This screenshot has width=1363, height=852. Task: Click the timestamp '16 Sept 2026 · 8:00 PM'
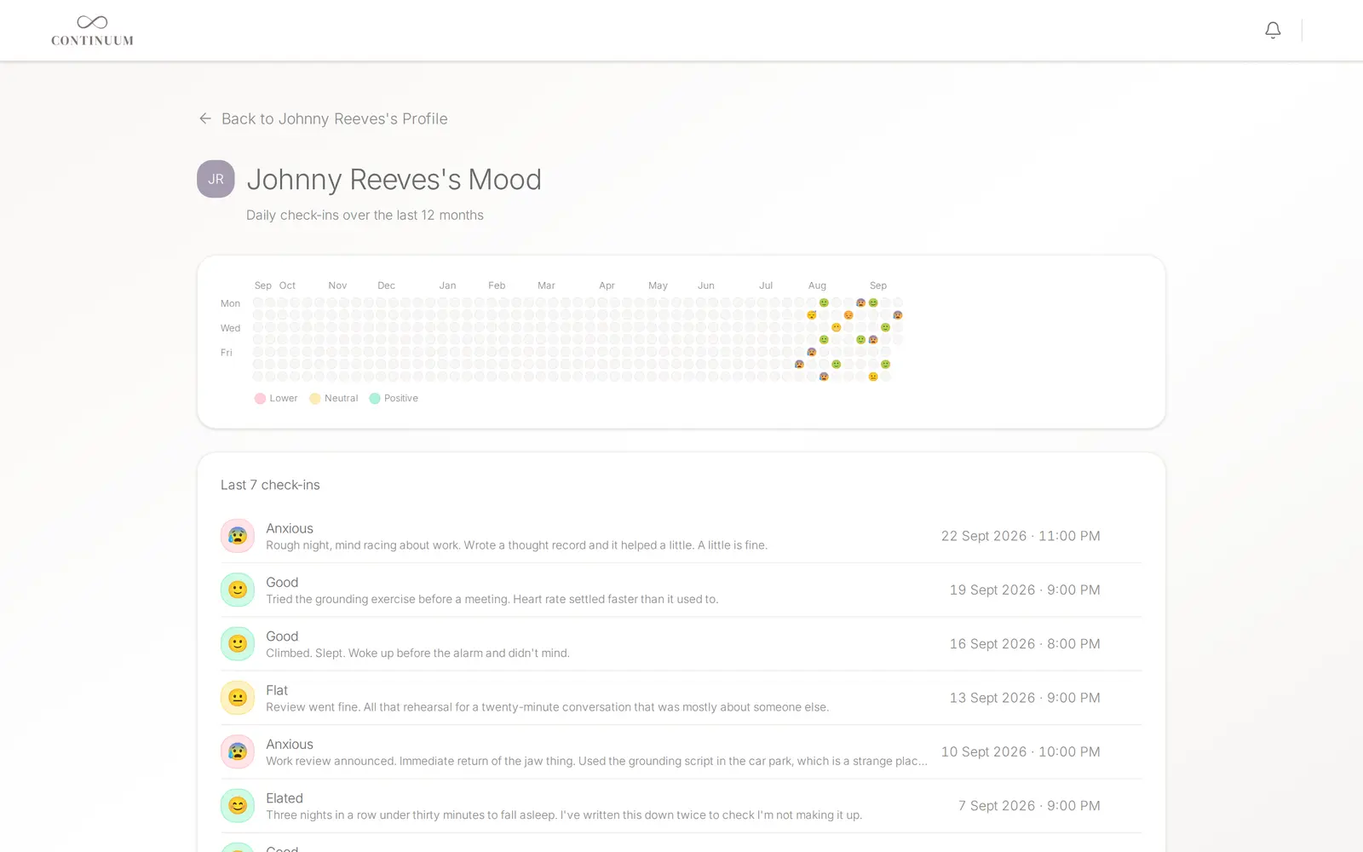[1025, 644]
